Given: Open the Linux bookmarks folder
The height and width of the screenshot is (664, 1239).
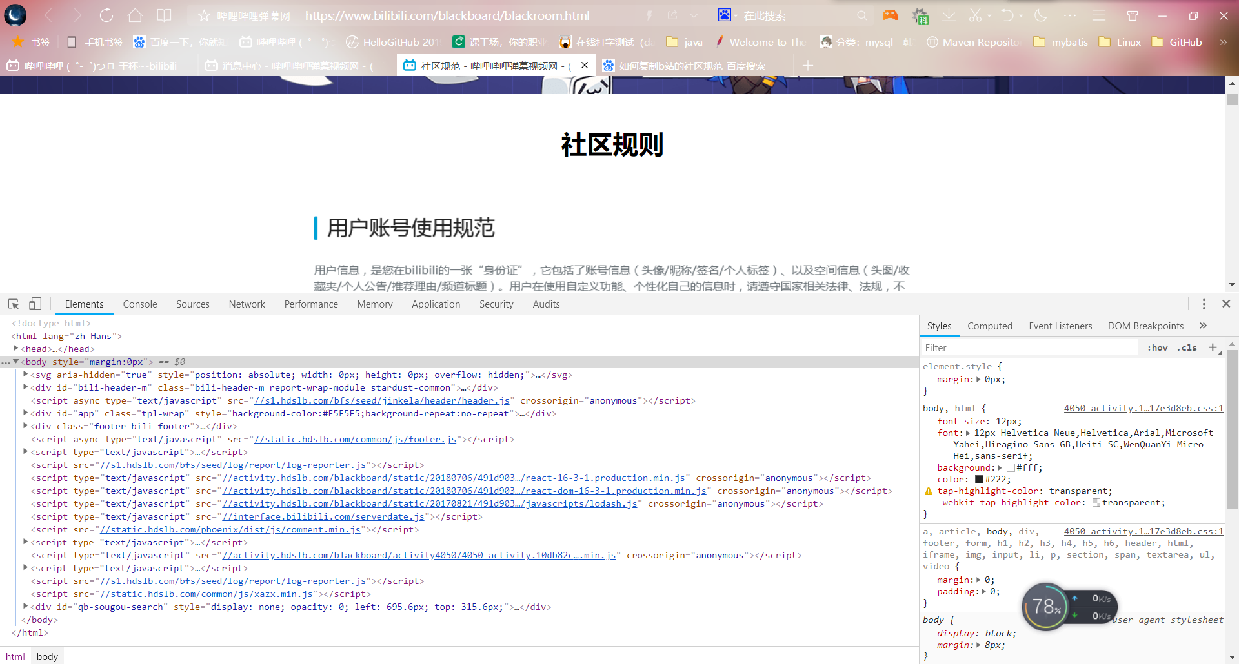Looking at the screenshot, I should tap(1120, 42).
